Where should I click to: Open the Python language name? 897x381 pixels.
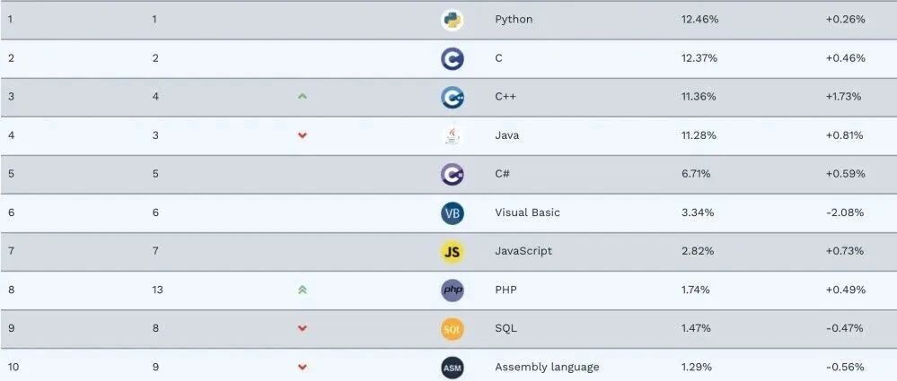(x=513, y=20)
